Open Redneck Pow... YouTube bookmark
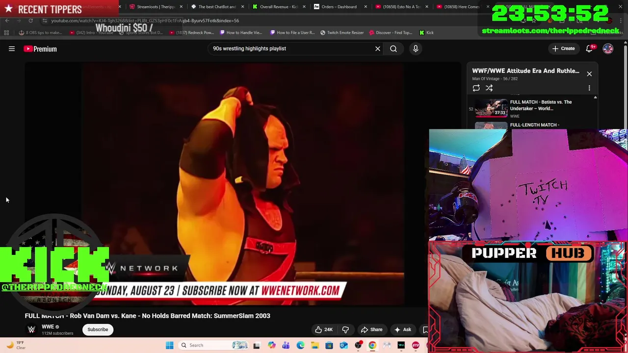Image resolution: width=628 pixels, height=353 pixels. pos(191,33)
